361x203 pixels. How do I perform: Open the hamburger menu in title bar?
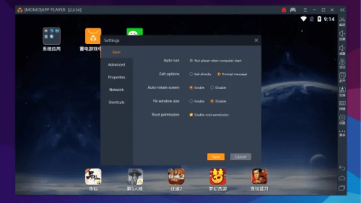305,10
